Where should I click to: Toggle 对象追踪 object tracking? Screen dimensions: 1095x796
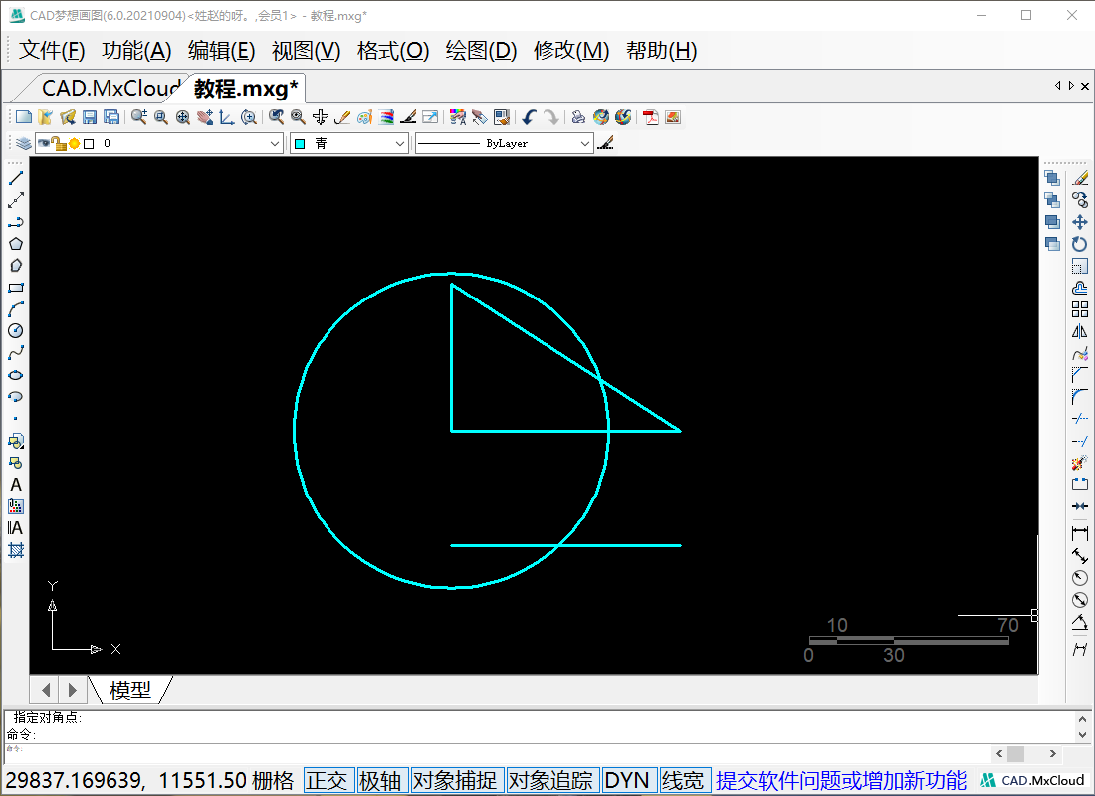[x=551, y=780]
